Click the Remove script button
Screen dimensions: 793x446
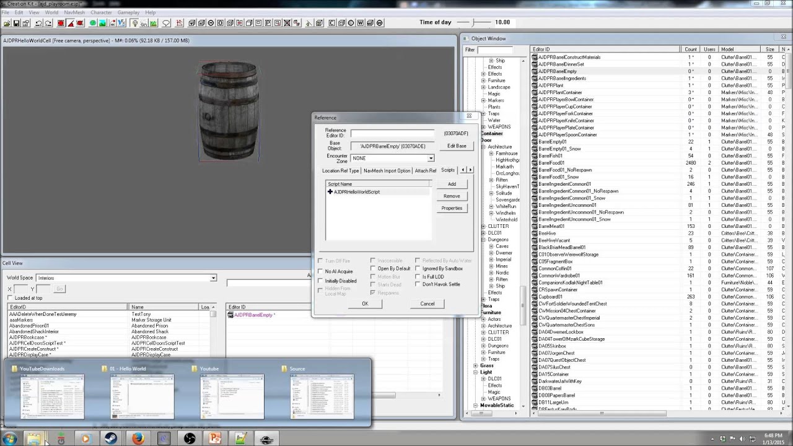(452, 196)
